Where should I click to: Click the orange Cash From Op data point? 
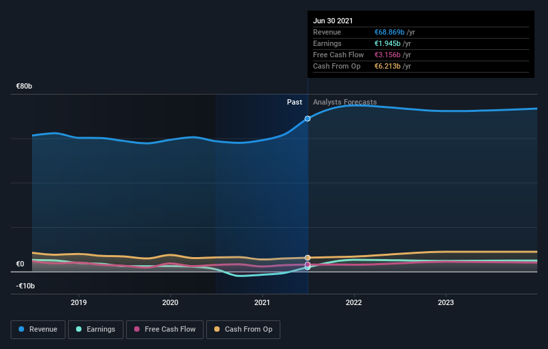pos(307,258)
